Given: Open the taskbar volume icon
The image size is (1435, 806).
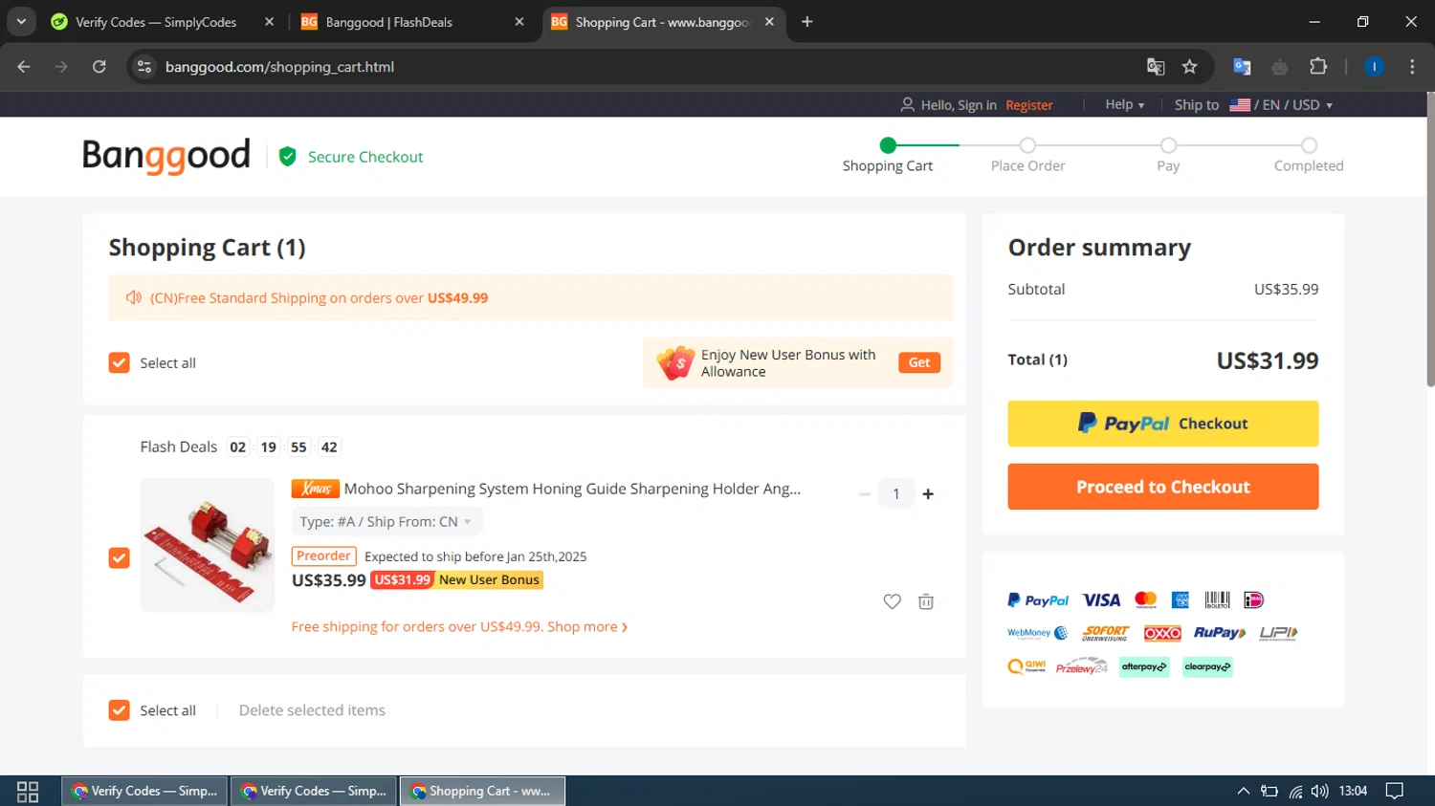Looking at the screenshot, I should click(1320, 791).
